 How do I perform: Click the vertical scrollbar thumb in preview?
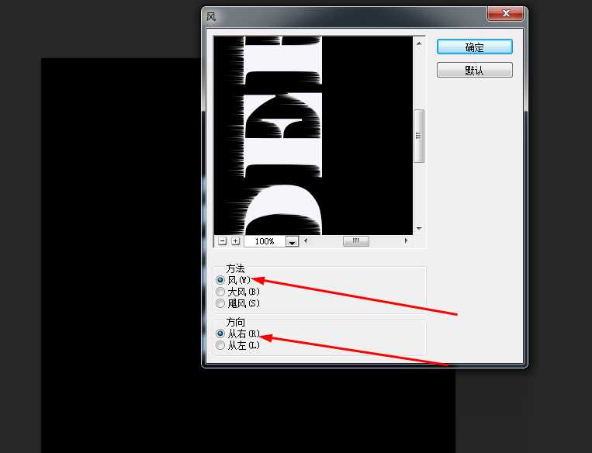click(x=419, y=136)
